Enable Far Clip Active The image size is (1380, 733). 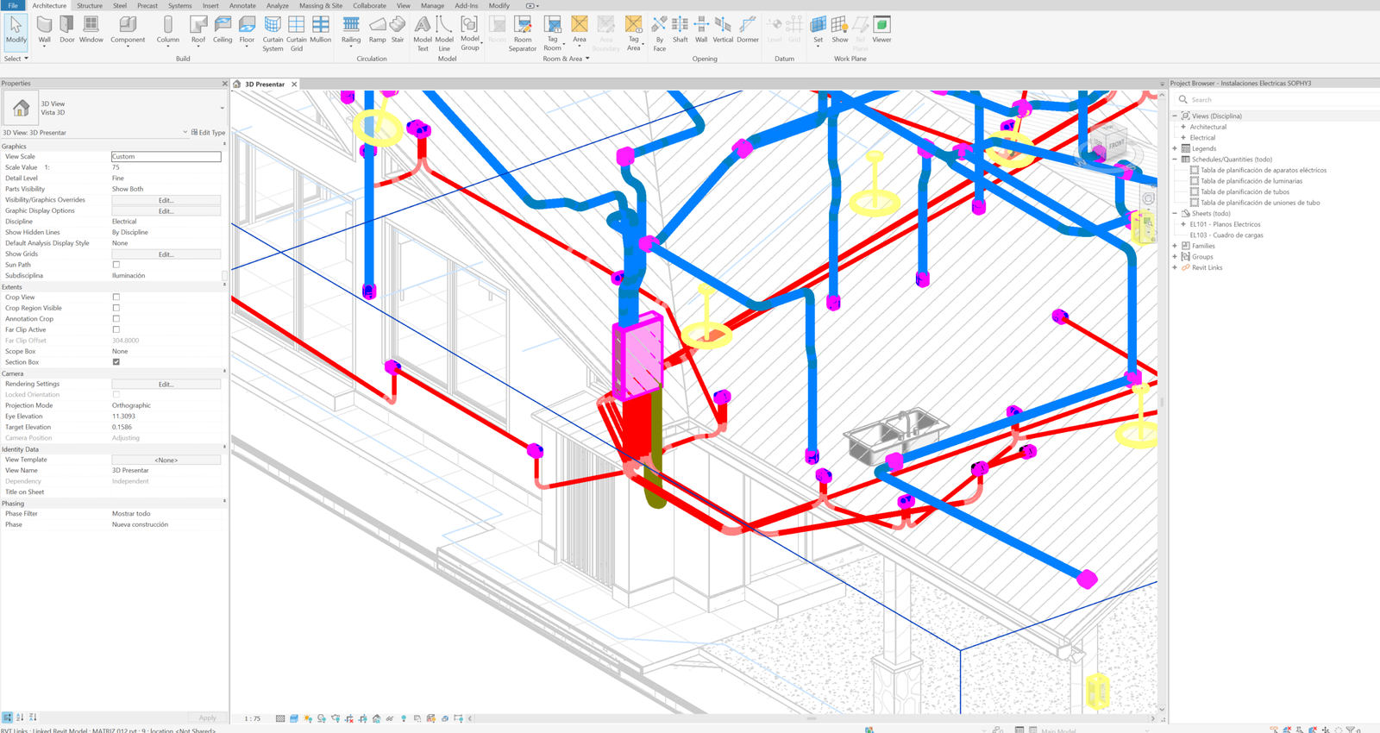pyautogui.click(x=116, y=329)
